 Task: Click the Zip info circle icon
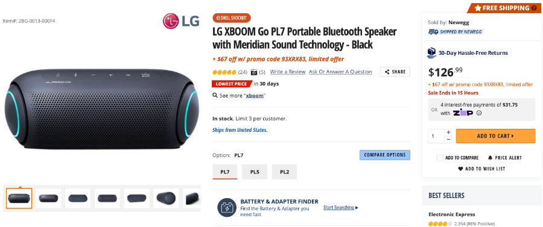[479, 113]
